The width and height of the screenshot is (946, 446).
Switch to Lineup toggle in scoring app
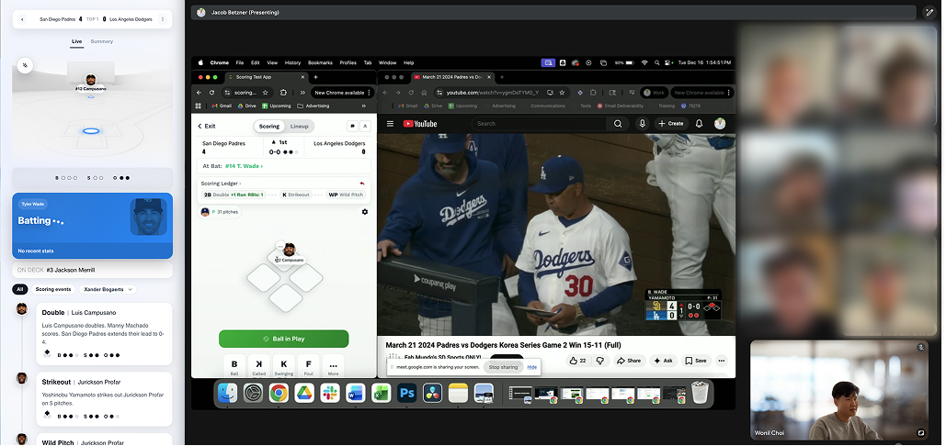300,126
